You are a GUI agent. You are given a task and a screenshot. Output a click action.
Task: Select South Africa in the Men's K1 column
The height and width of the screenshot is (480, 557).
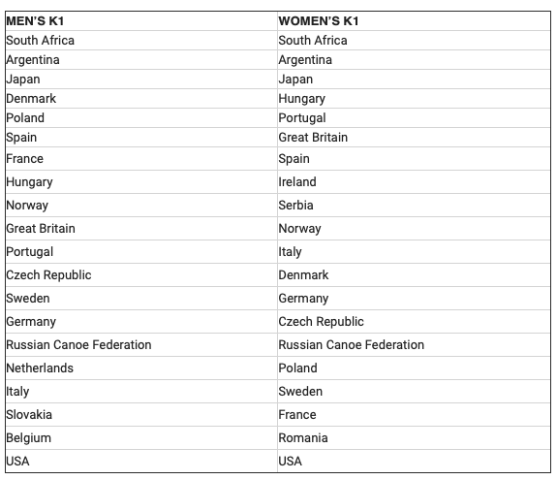[x=40, y=40]
